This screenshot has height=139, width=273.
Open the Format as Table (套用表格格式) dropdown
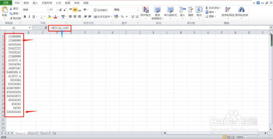click(158, 13)
